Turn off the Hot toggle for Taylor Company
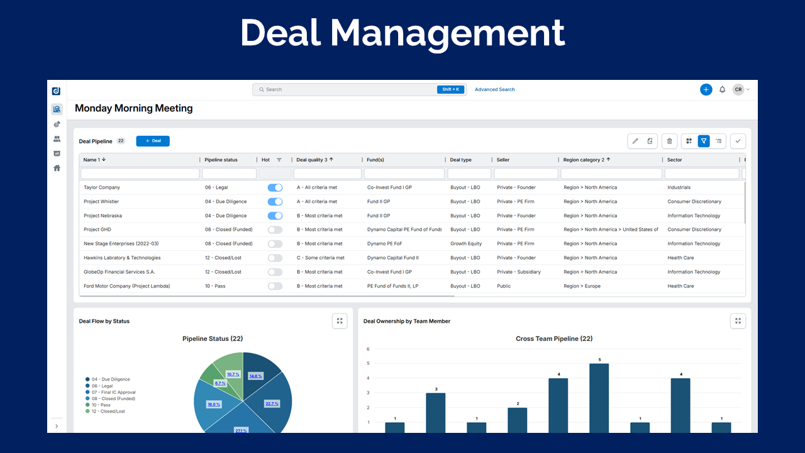 pyautogui.click(x=275, y=187)
